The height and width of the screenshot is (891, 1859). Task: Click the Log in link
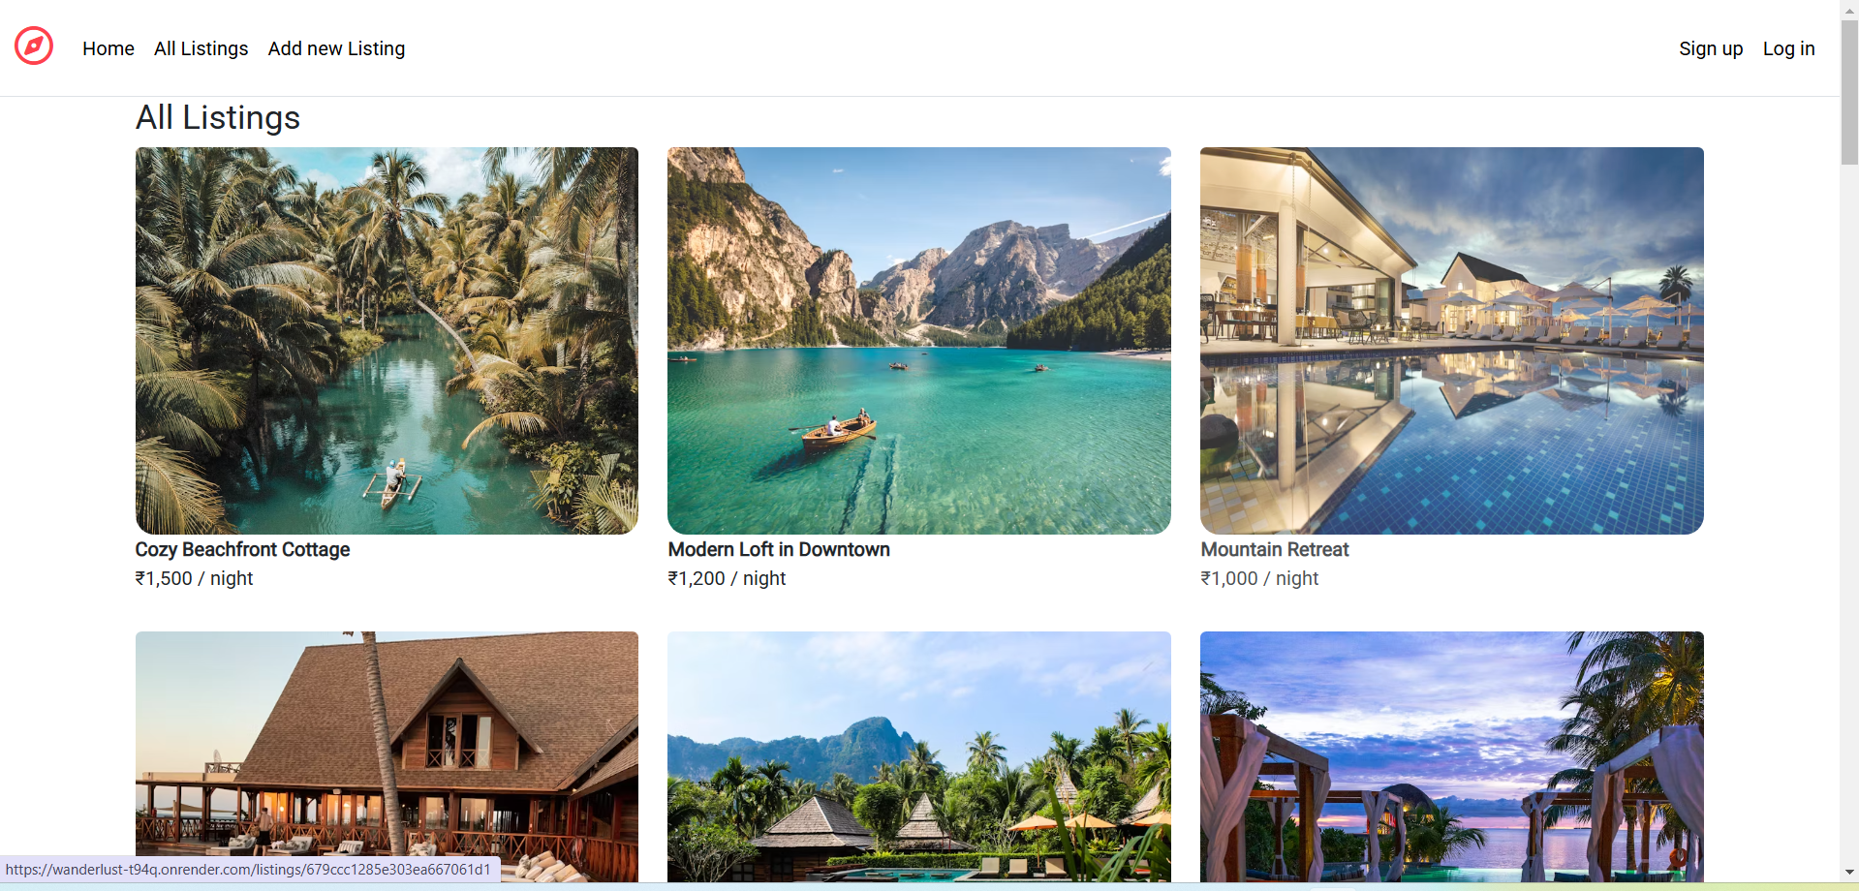tap(1788, 48)
